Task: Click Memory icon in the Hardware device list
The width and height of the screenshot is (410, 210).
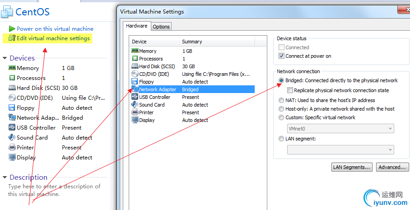Action: tap(135, 51)
